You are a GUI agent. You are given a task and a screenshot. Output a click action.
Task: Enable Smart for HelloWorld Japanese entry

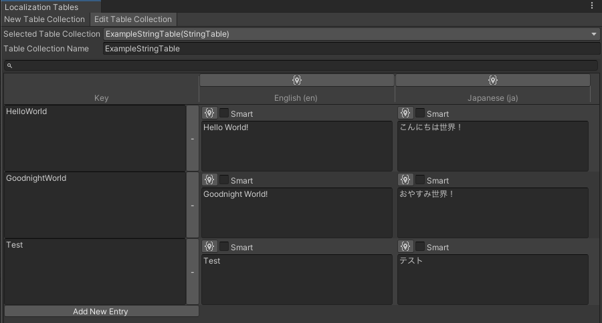click(x=420, y=113)
